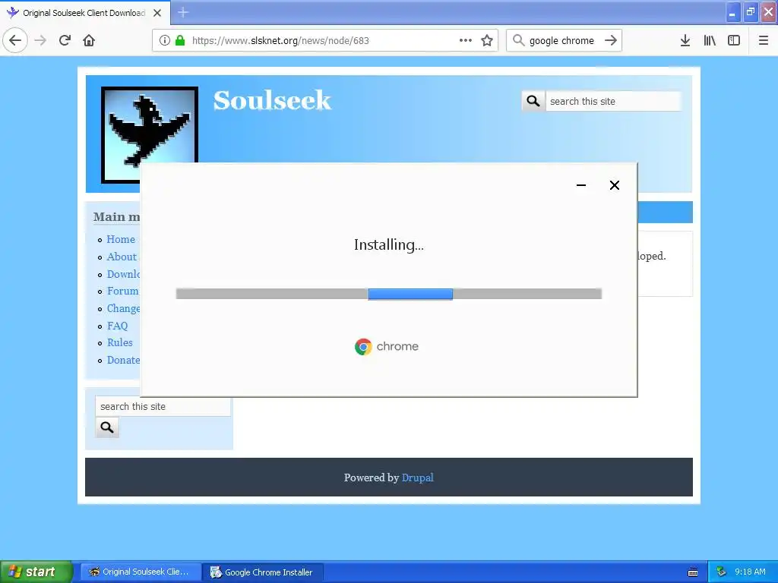
Task: Click the sidebar search magnifier button
Action: point(107,427)
